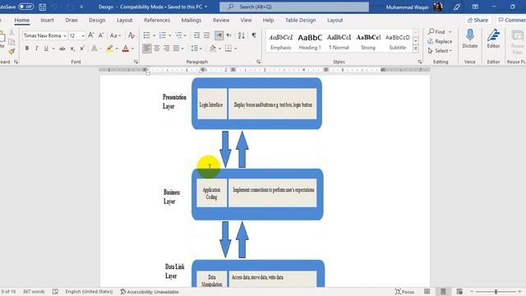This screenshot has height=296, width=526.
Task: Expand highlight color dropdown arrow
Action: click(117, 49)
